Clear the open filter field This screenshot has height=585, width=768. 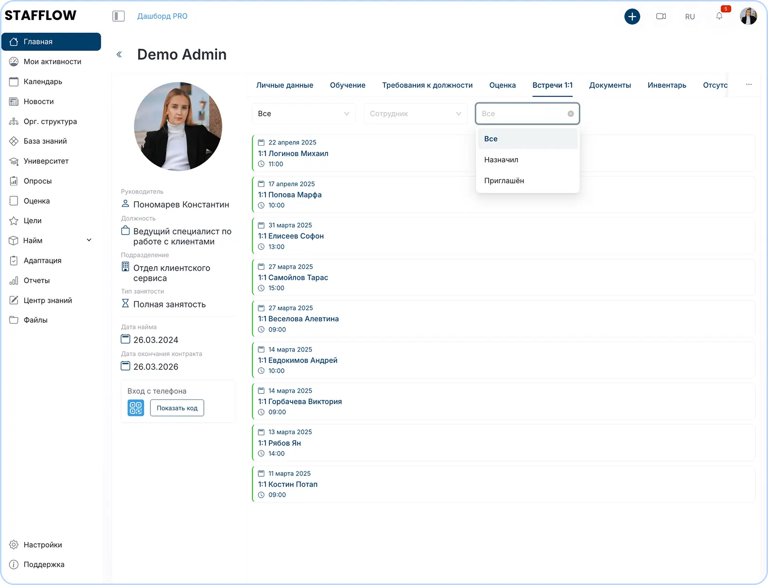[x=571, y=114]
